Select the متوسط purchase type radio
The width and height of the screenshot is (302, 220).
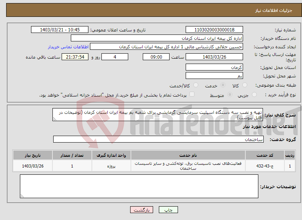point(230,95)
